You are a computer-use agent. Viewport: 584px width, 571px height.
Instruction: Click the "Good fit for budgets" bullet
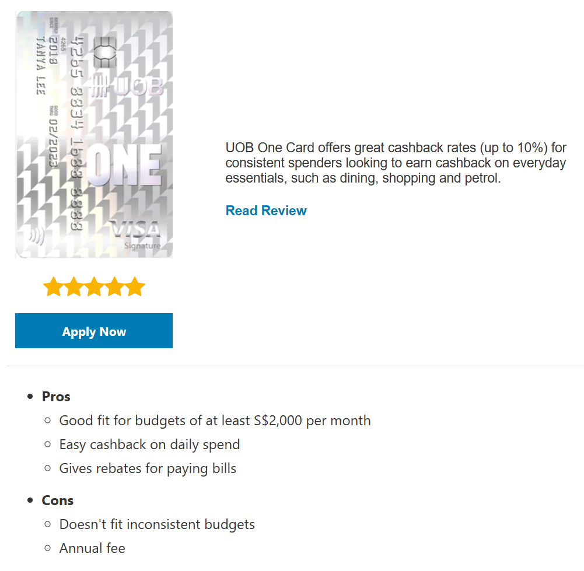(215, 421)
